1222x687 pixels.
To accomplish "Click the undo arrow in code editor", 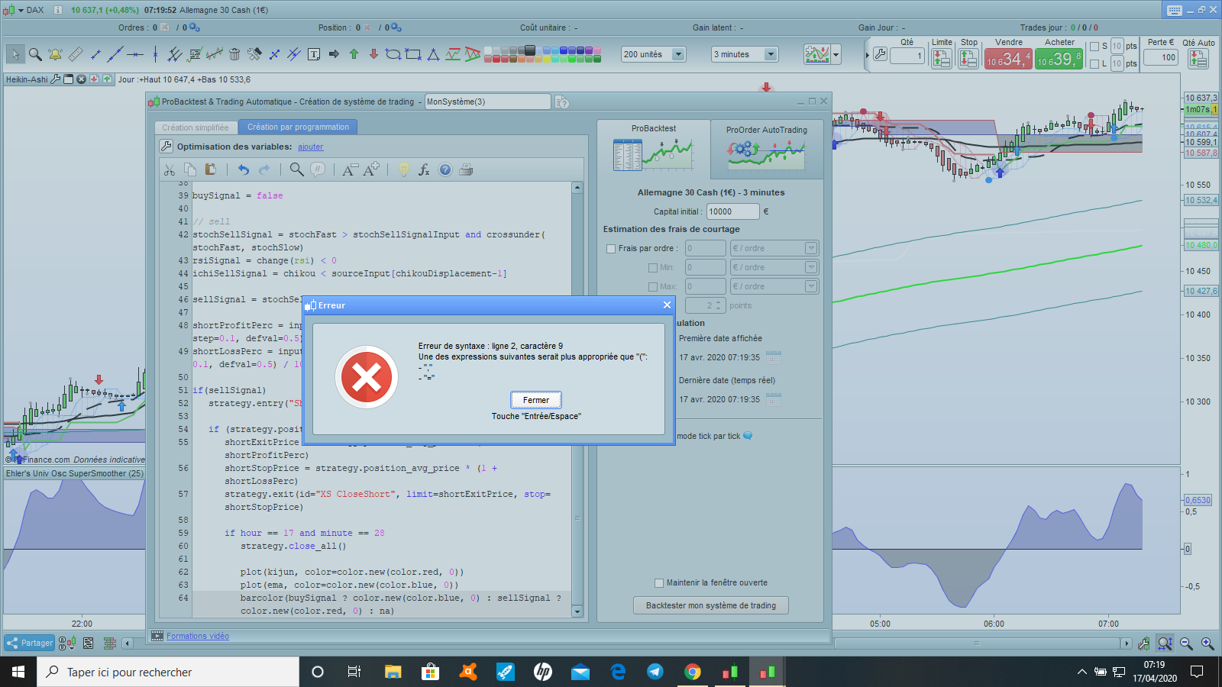I will coord(244,169).
